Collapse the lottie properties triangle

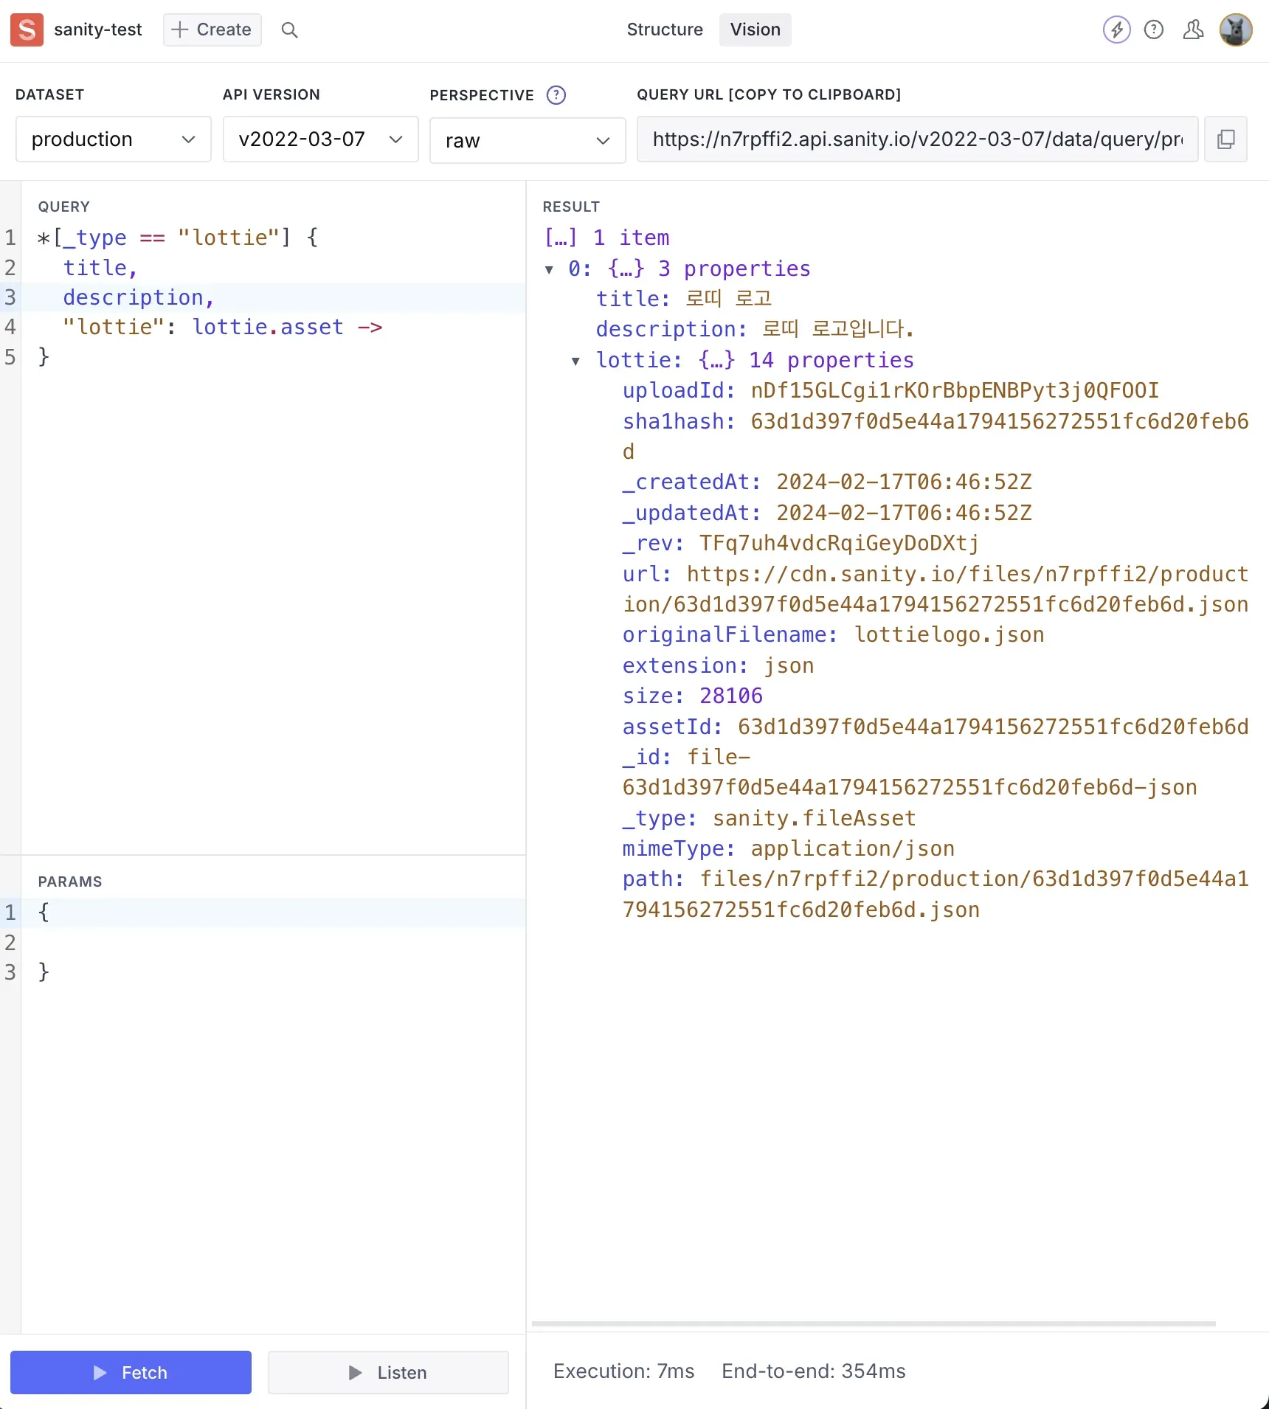575,361
